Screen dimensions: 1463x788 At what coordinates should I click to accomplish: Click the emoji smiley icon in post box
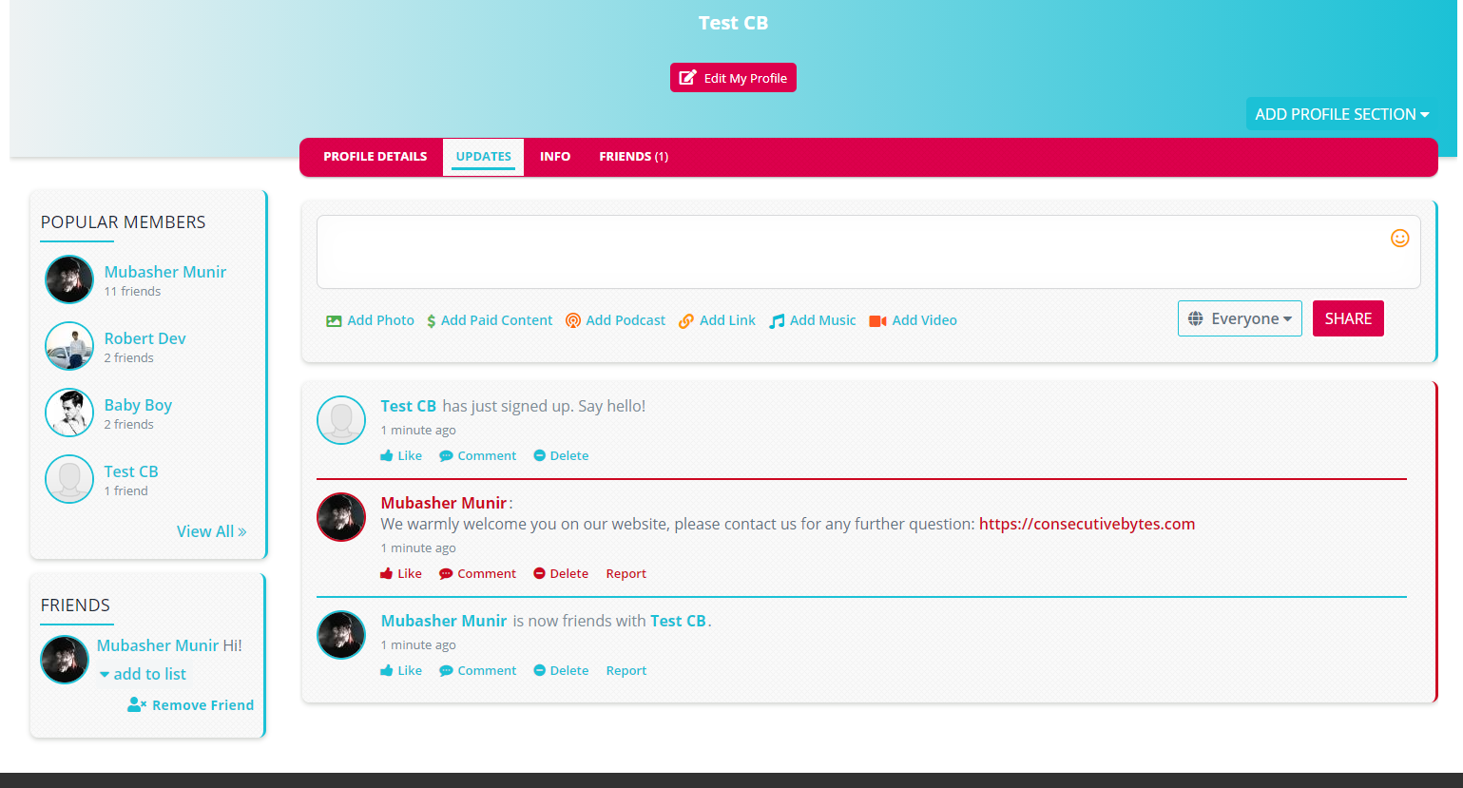1399,239
